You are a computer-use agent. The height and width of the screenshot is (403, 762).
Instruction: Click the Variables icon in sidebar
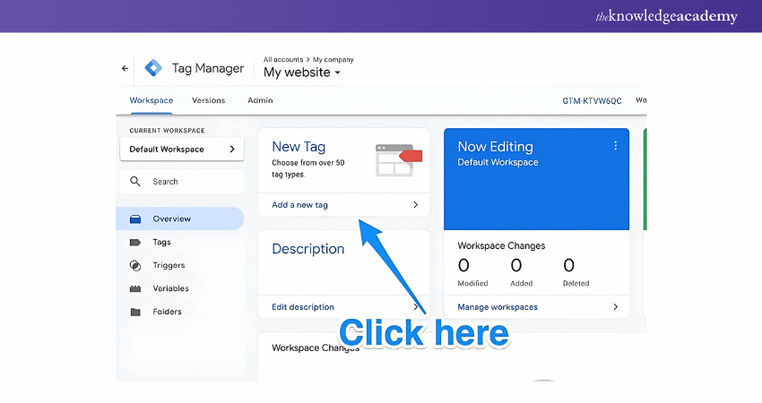coord(135,288)
